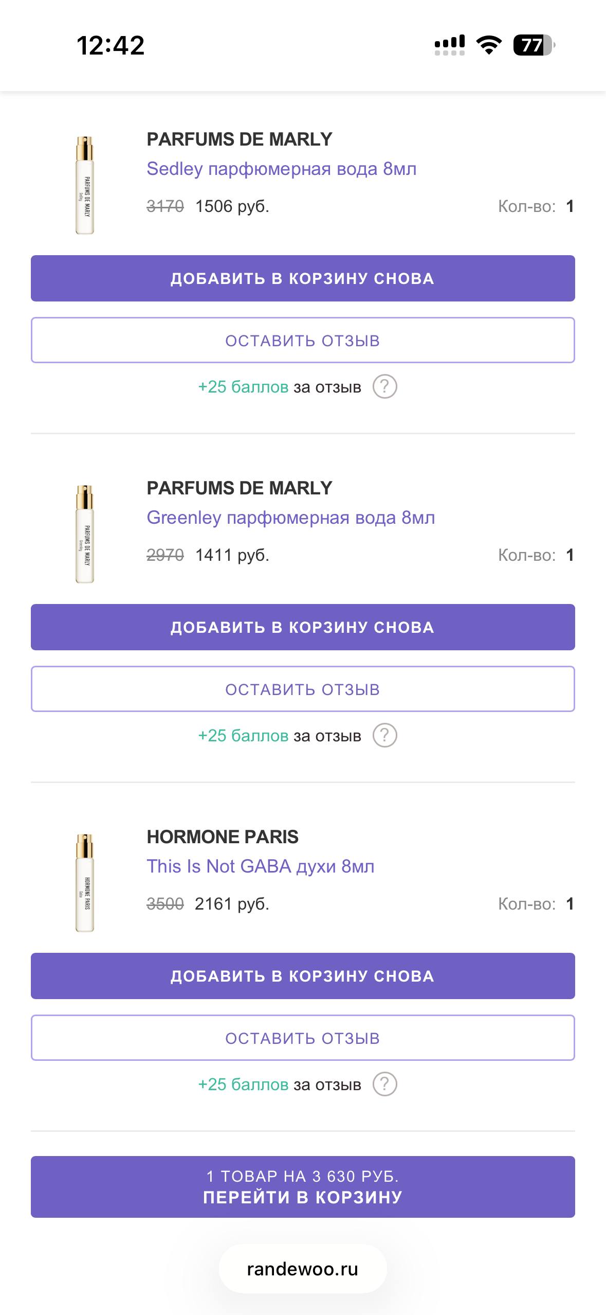Tap the randewoo.ru address pill
The height and width of the screenshot is (1315, 606).
(303, 1269)
